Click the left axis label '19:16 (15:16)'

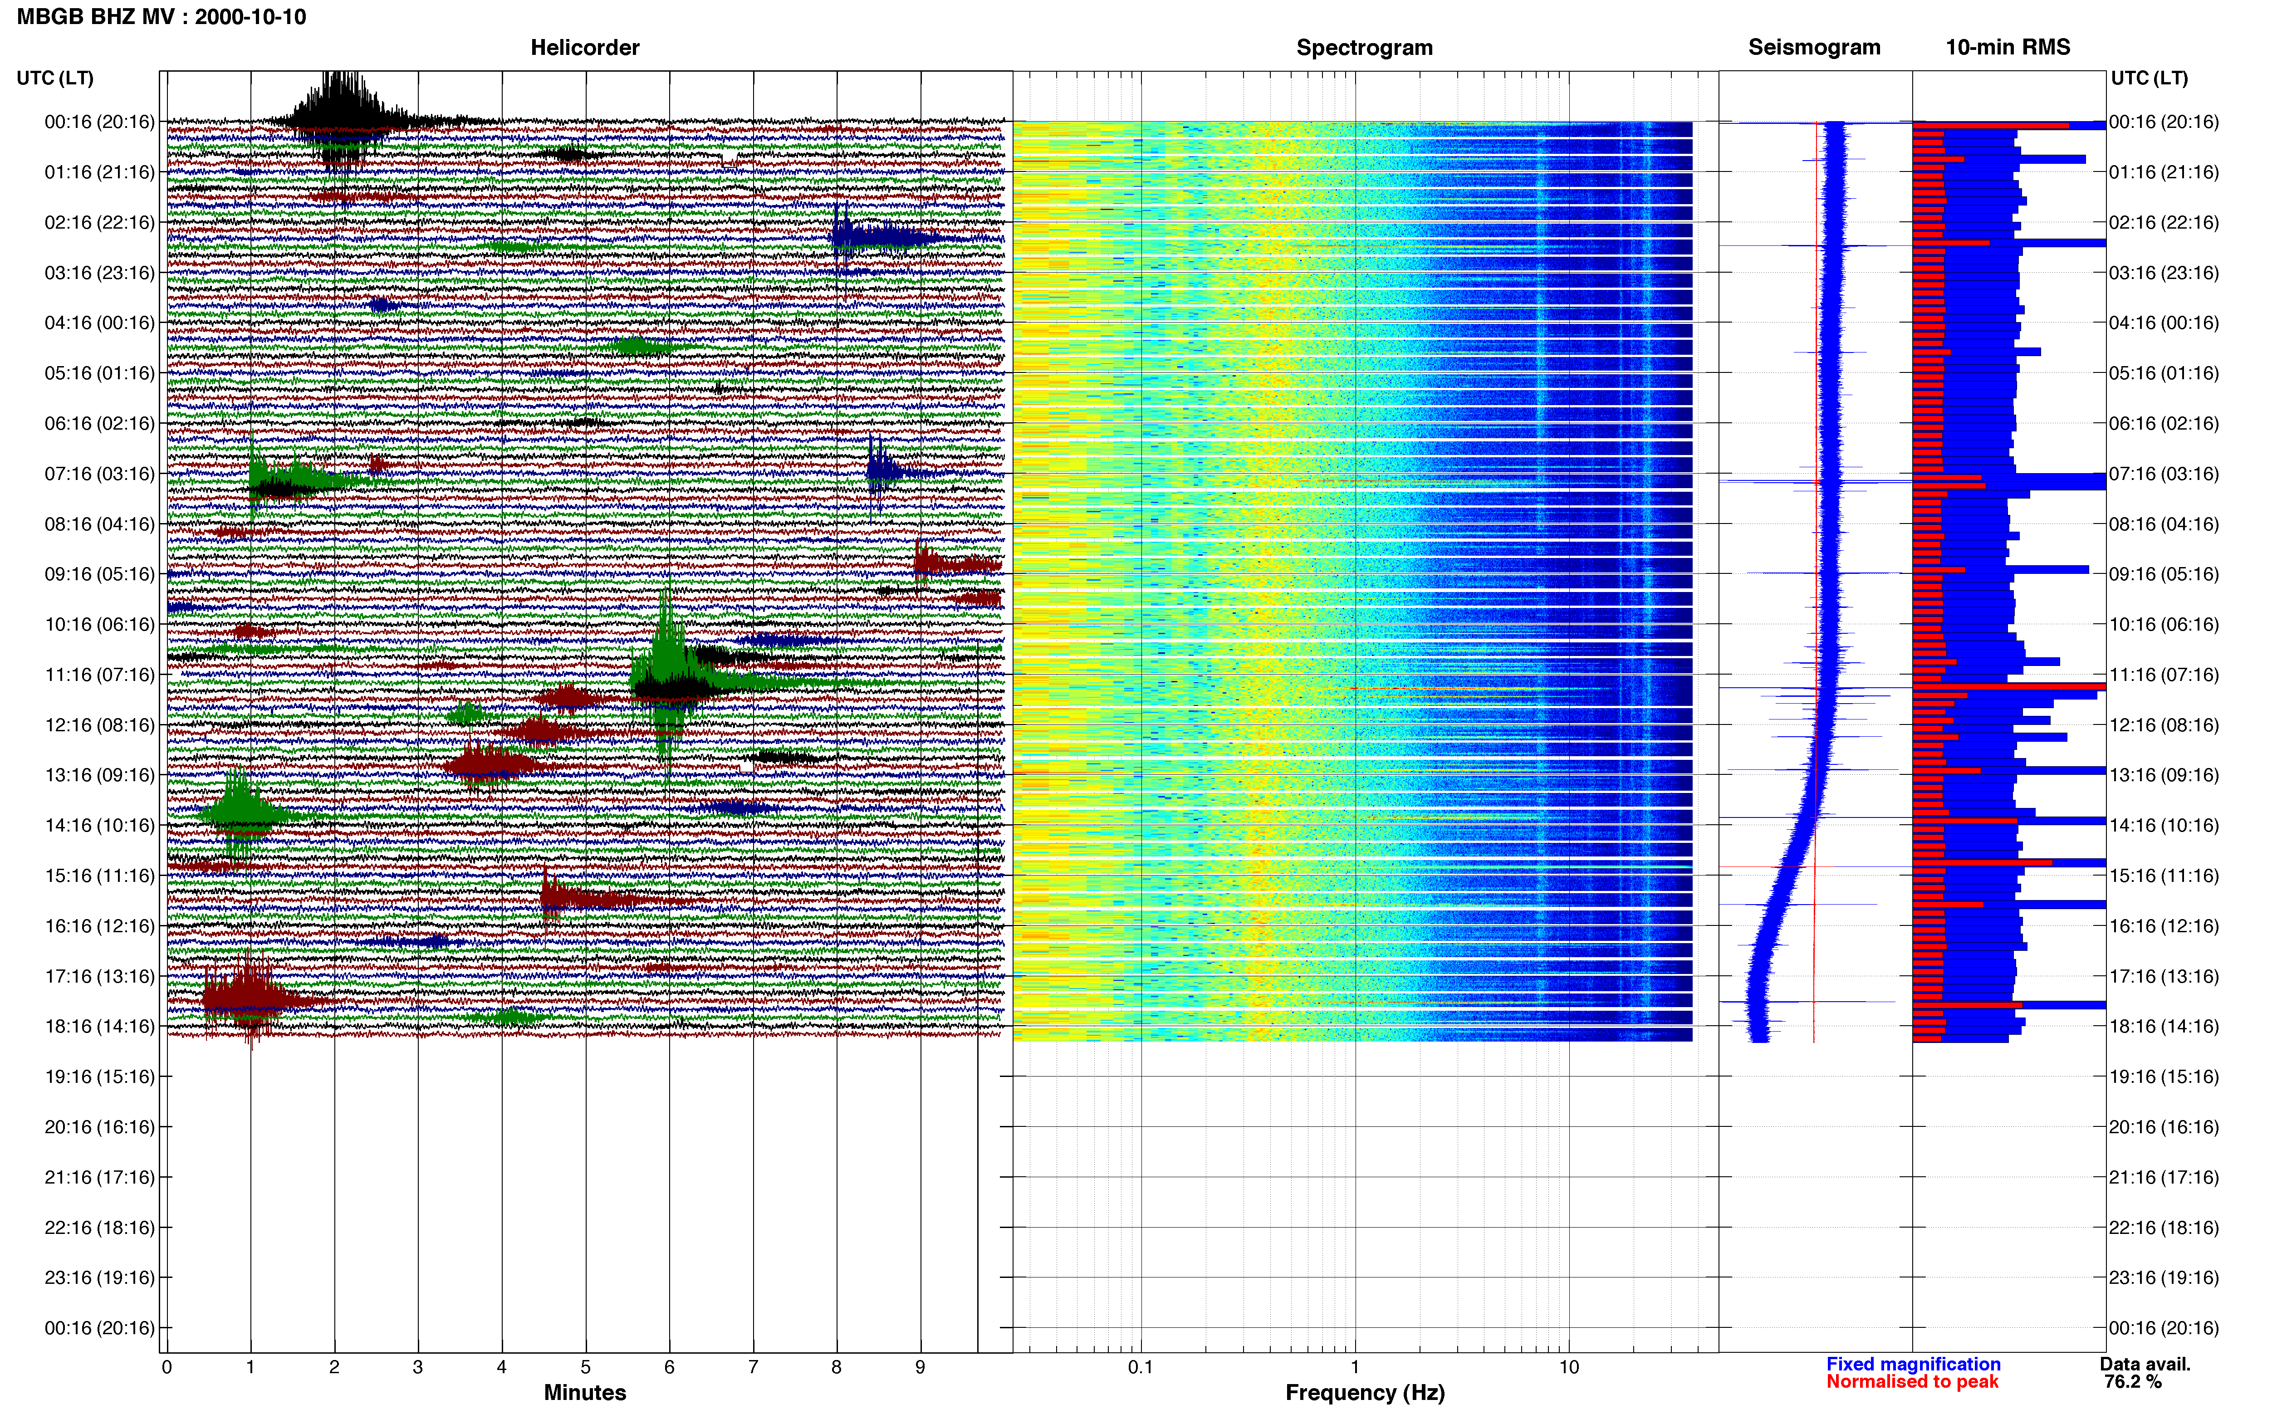click(99, 1077)
